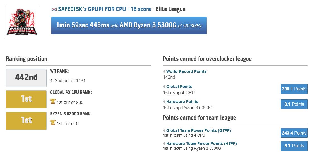Open the Global Points link
The height and width of the screenshot is (160, 315).
coord(179,87)
